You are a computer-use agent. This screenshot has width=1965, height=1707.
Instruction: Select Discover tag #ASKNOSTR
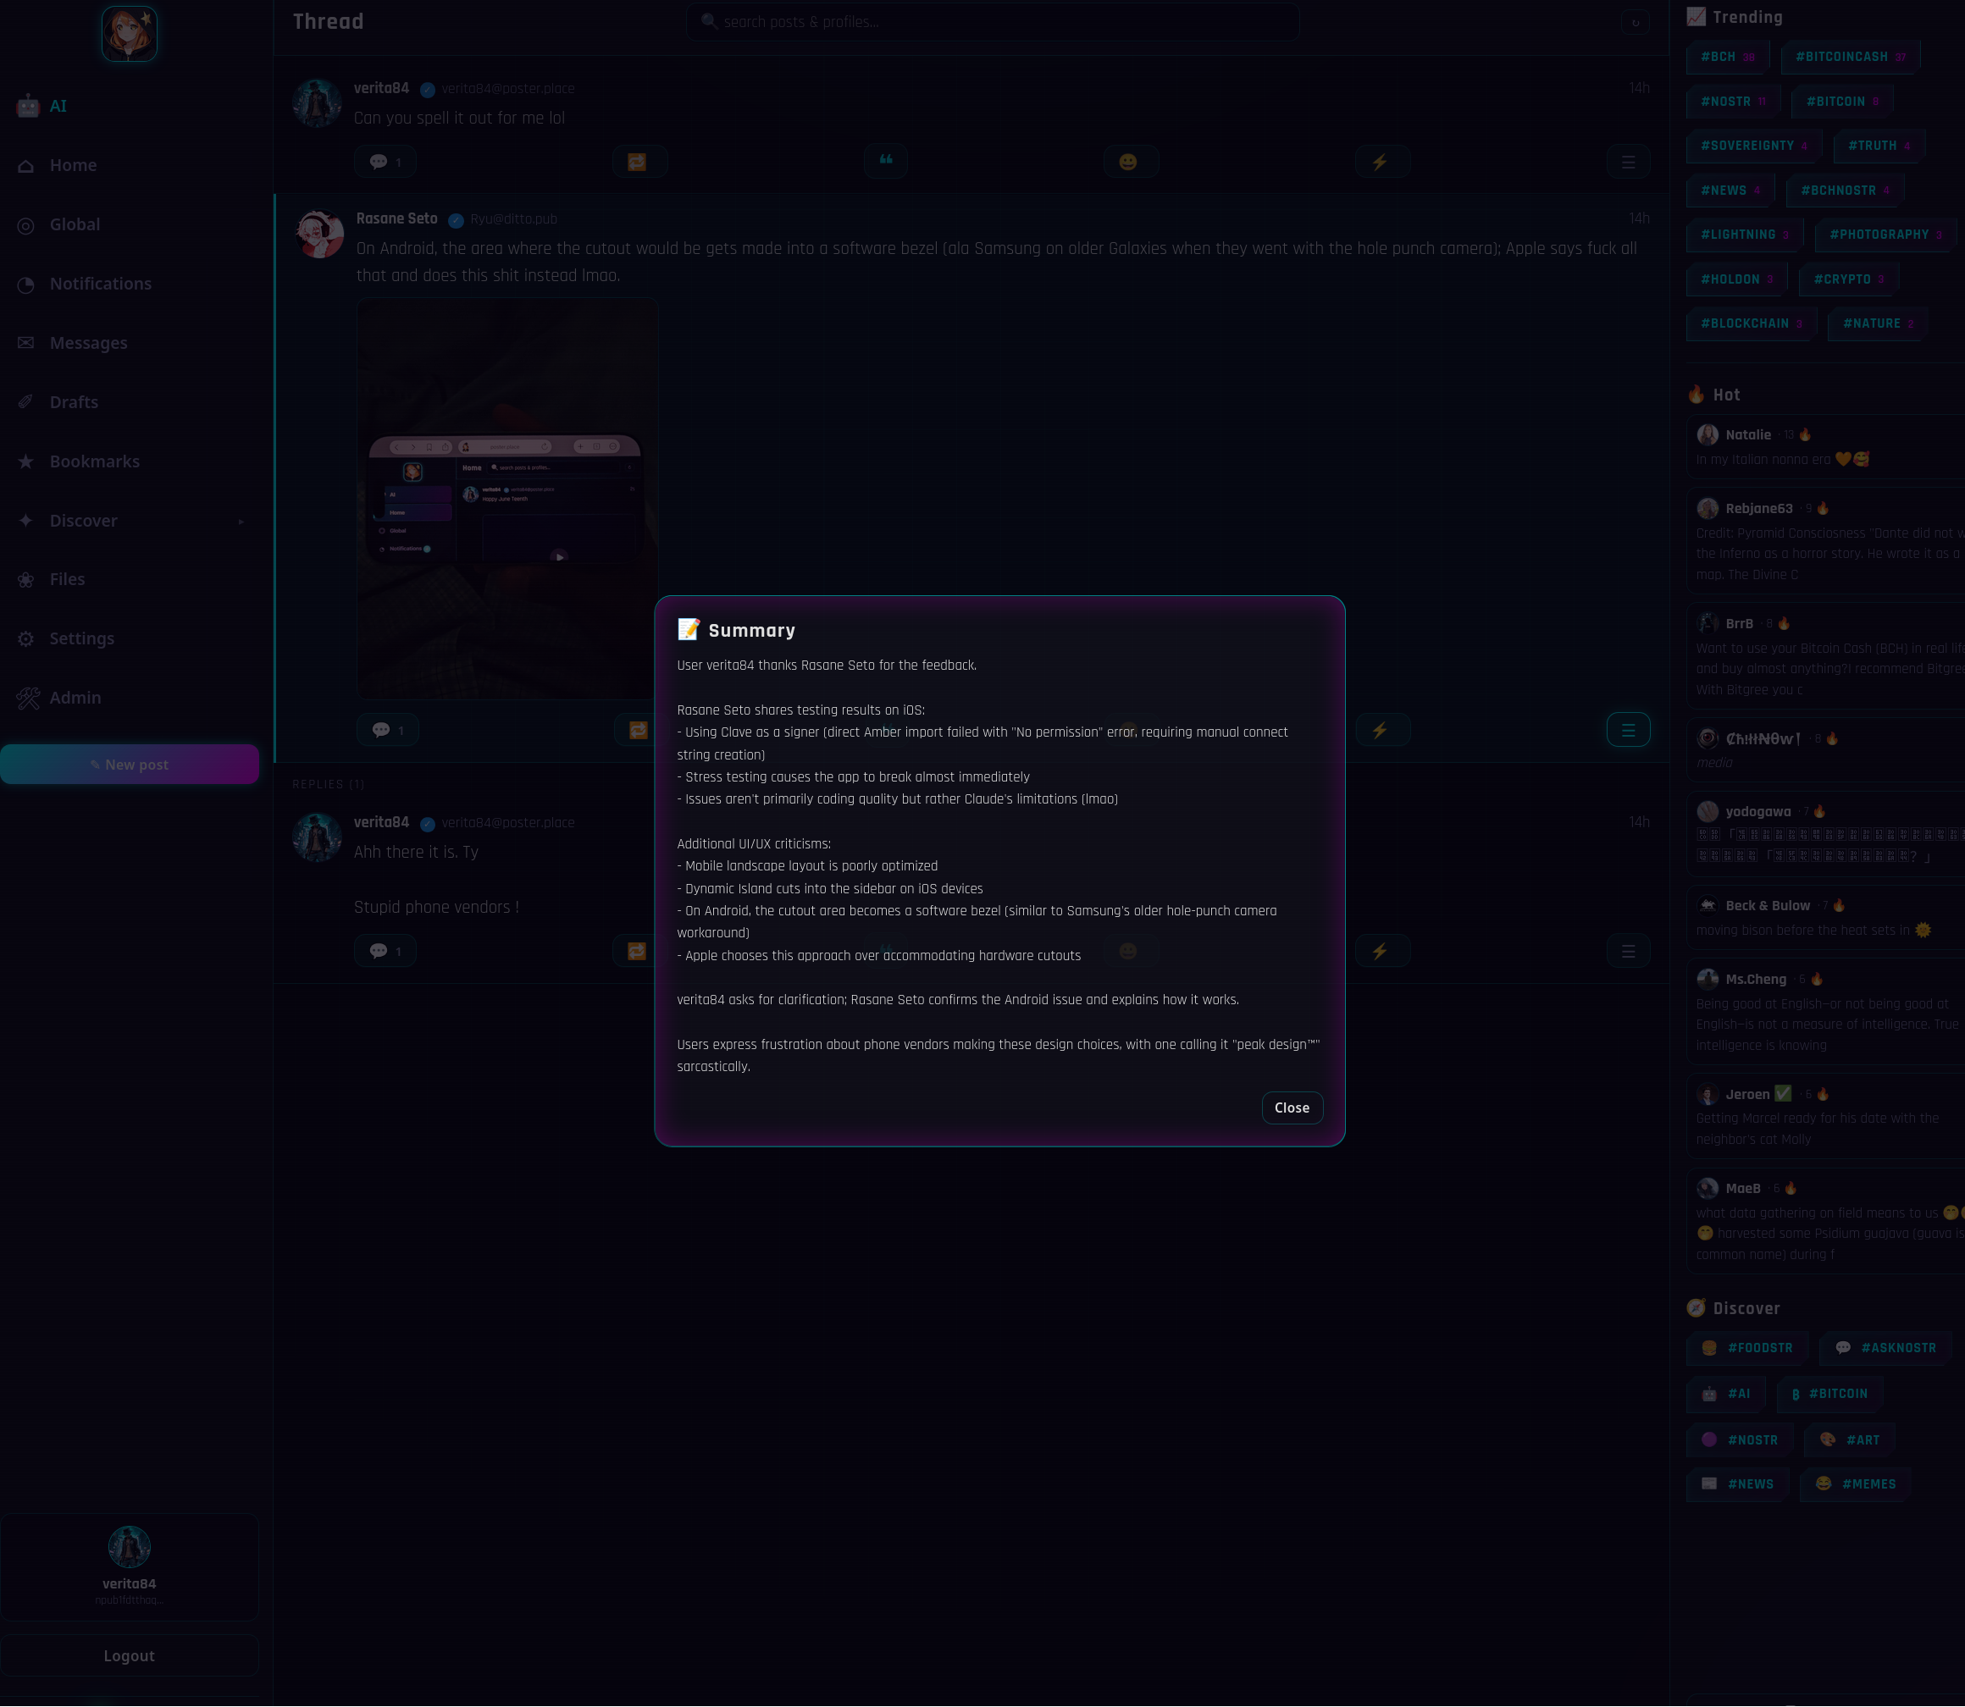[1885, 1348]
